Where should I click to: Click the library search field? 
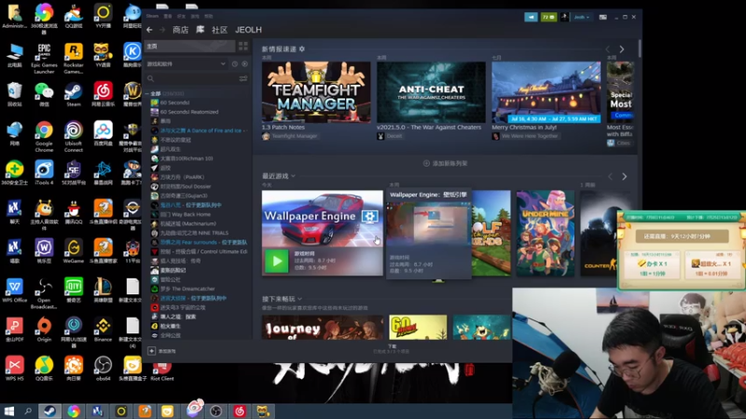pyautogui.click(x=190, y=78)
